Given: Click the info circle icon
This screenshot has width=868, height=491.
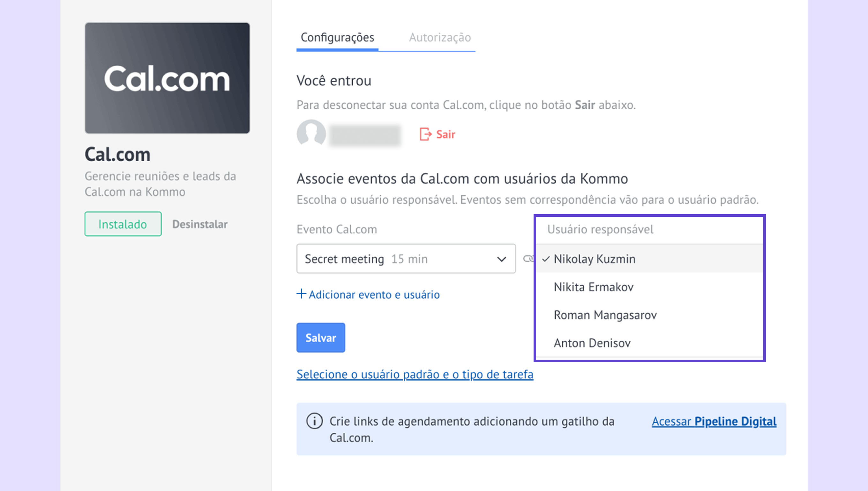Looking at the screenshot, I should click(x=314, y=421).
